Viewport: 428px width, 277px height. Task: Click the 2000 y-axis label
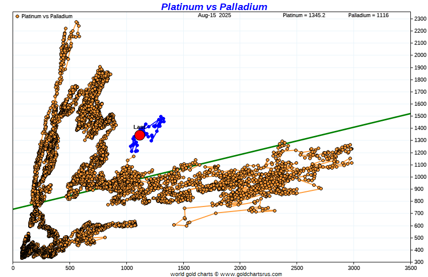click(420, 55)
